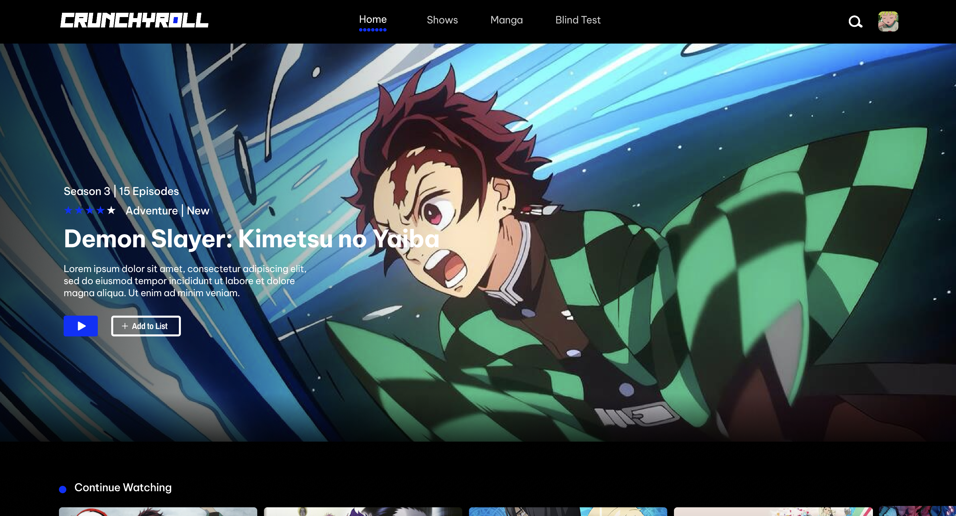The height and width of the screenshot is (516, 956).
Task: Open the Manga section
Action: pyautogui.click(x=506, y=20)
